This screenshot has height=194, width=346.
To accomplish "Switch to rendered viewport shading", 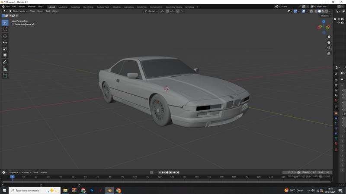I will coord(327,11).
